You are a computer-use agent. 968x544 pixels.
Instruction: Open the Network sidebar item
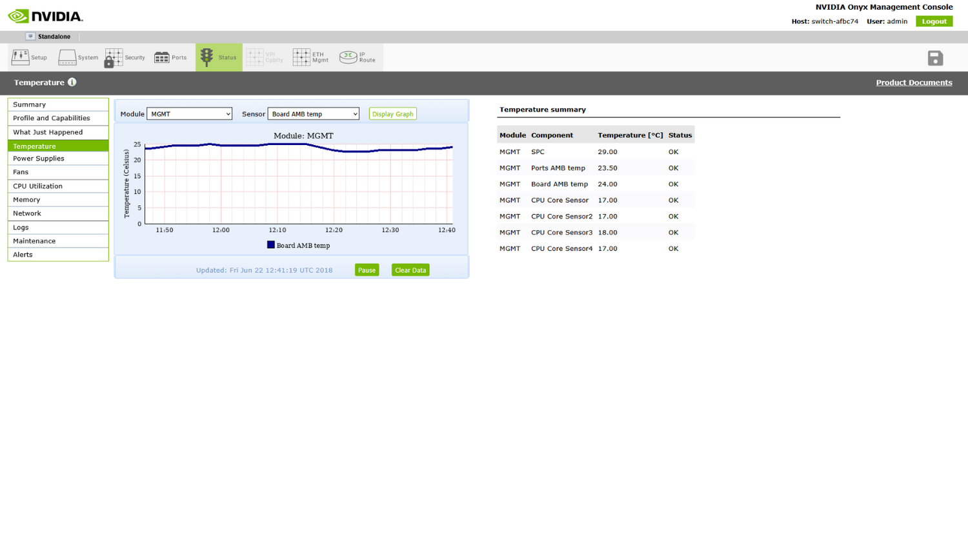58,213
